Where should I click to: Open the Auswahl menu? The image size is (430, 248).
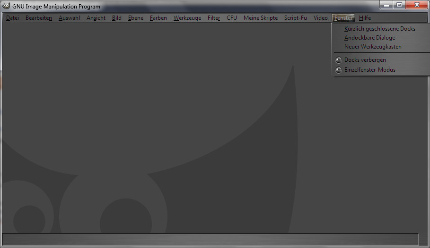(x=69, y=18)
